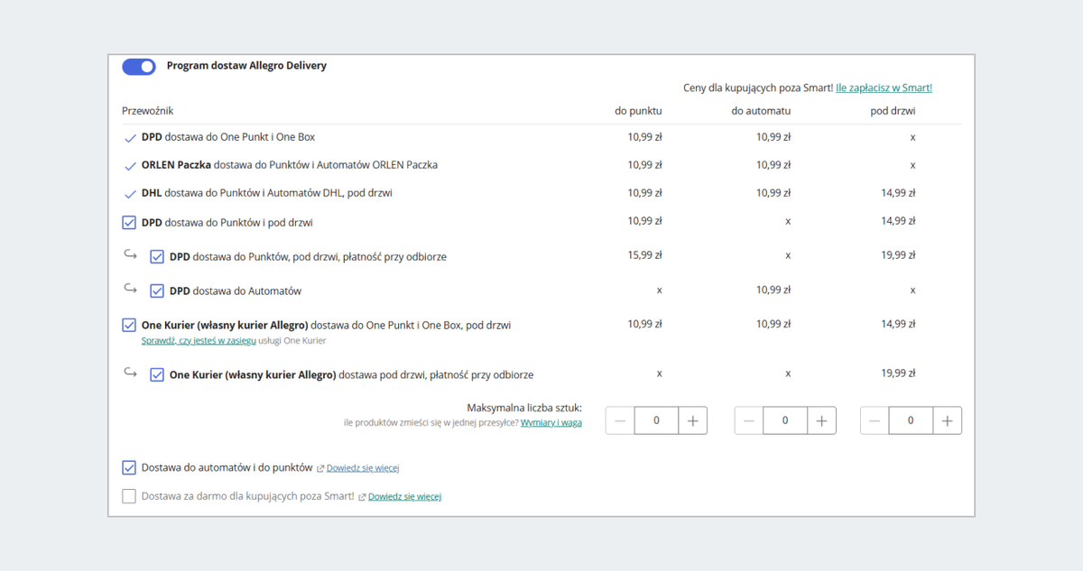Decrease the 'do punktu' quantity with minus icon
This screenshot has height=571, width=1083.
(x=620, y=420)
